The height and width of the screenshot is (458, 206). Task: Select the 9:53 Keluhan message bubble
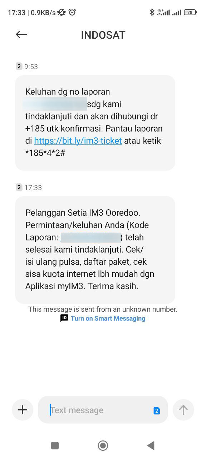[x=95, y=123]
